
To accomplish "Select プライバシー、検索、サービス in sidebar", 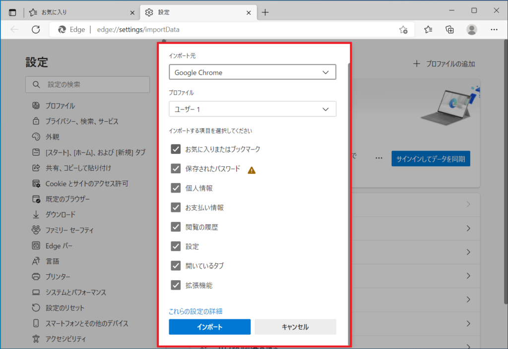I will coord(82,121).
